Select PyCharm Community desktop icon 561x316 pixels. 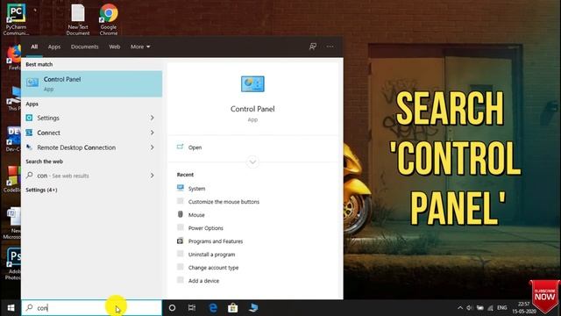pos(16,19)
